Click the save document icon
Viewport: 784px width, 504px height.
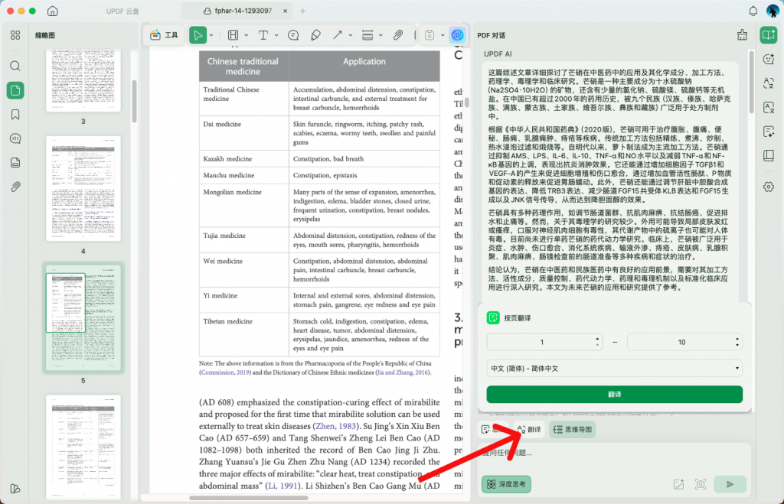(x=429, y=35)
